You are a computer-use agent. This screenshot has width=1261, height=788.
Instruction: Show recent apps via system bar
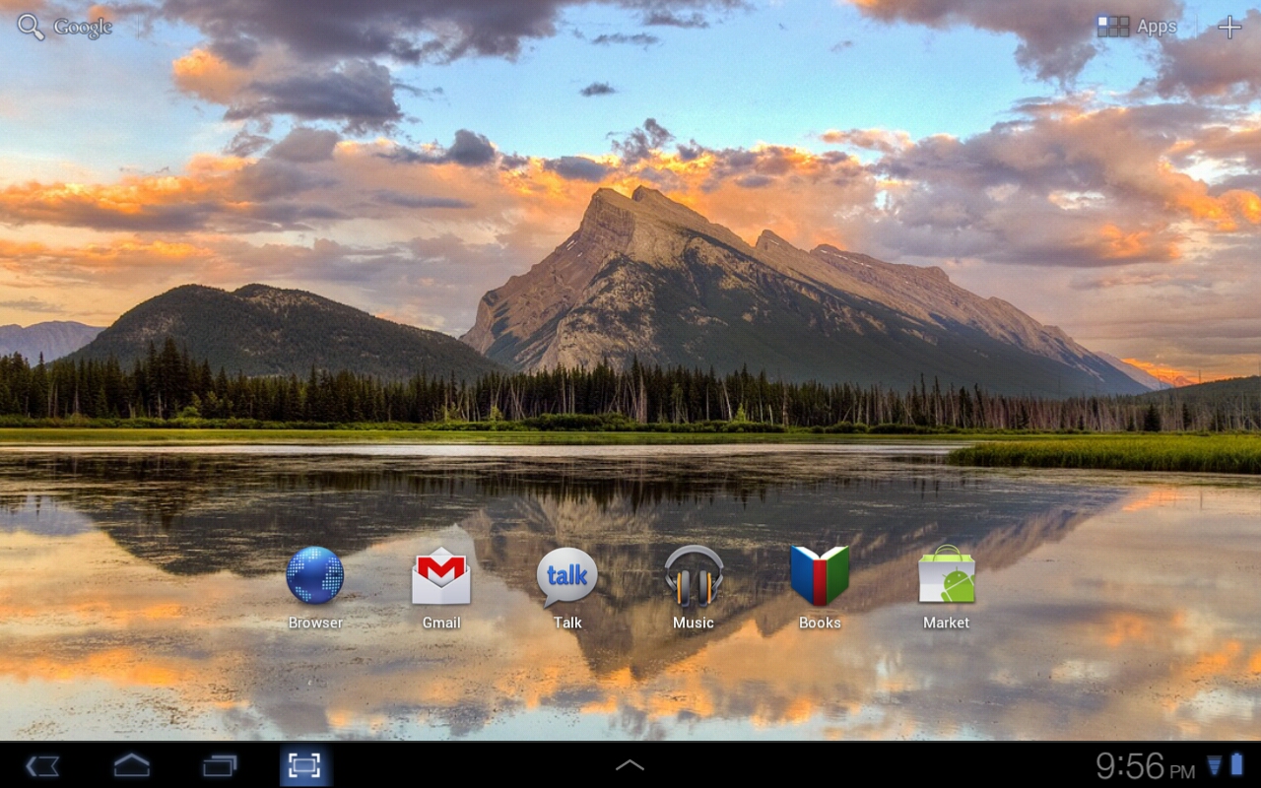click(220, 766)
